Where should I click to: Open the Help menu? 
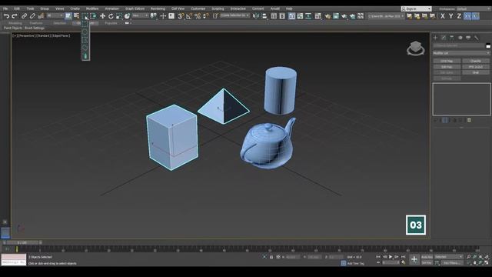[x=289, y=8]
